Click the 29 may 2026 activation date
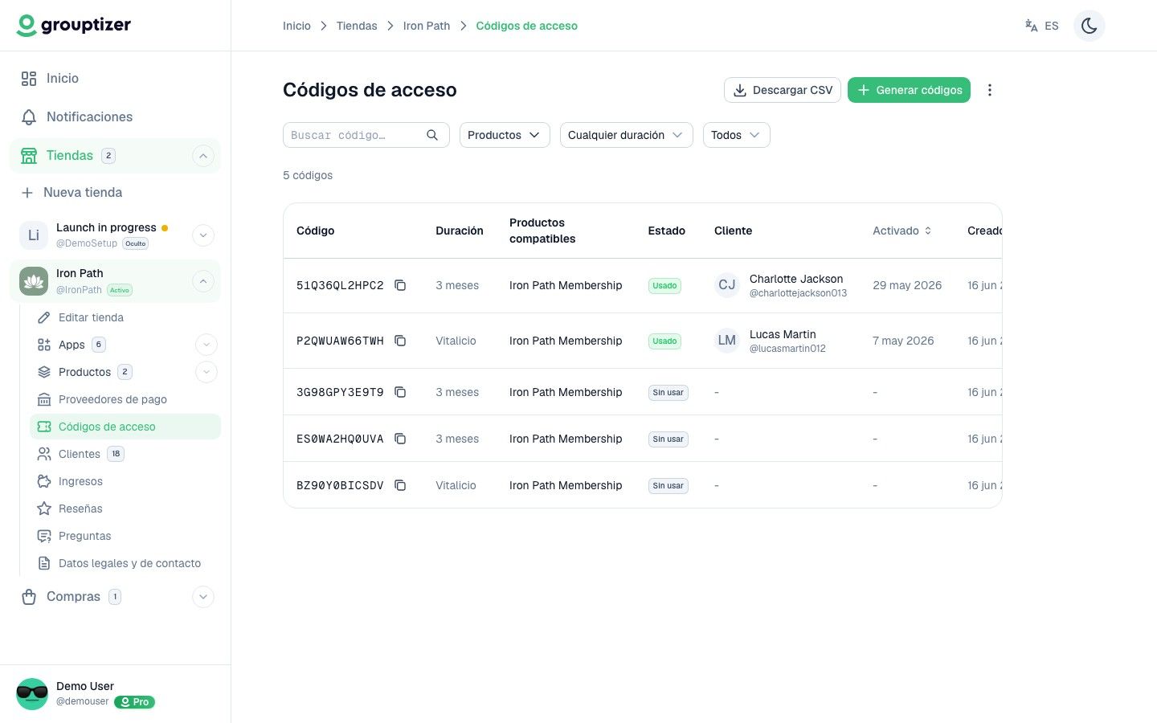This screenshot has height=723, width=1157. 907,285
